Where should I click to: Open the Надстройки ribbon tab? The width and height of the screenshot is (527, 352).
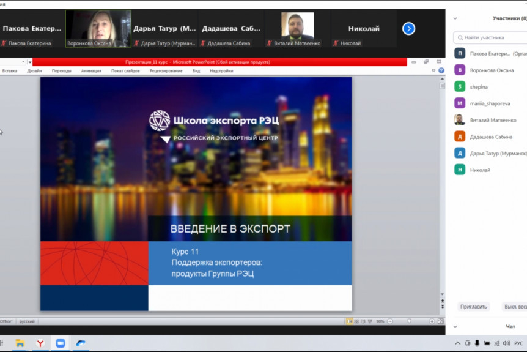pos(221,70)
